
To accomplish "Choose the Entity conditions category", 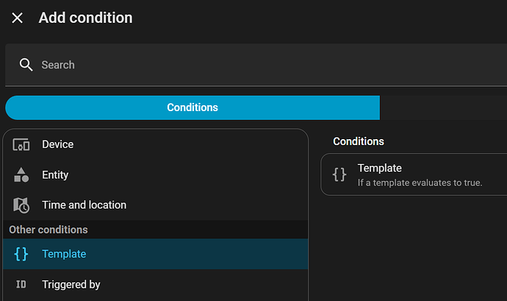I will tap(55, 175).
